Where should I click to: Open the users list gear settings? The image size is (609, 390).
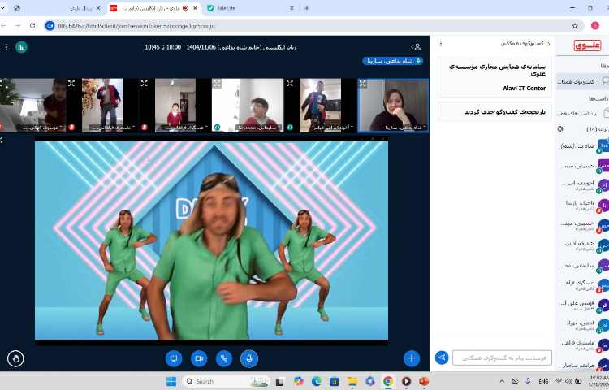coord(560,129)
